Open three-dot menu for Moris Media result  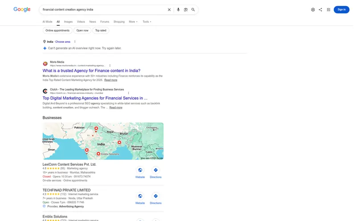(x=110, y=65)
